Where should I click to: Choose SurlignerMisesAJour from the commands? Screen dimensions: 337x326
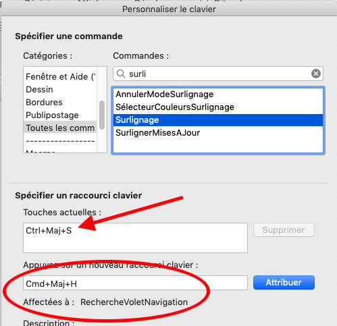[x=218, y=133]
